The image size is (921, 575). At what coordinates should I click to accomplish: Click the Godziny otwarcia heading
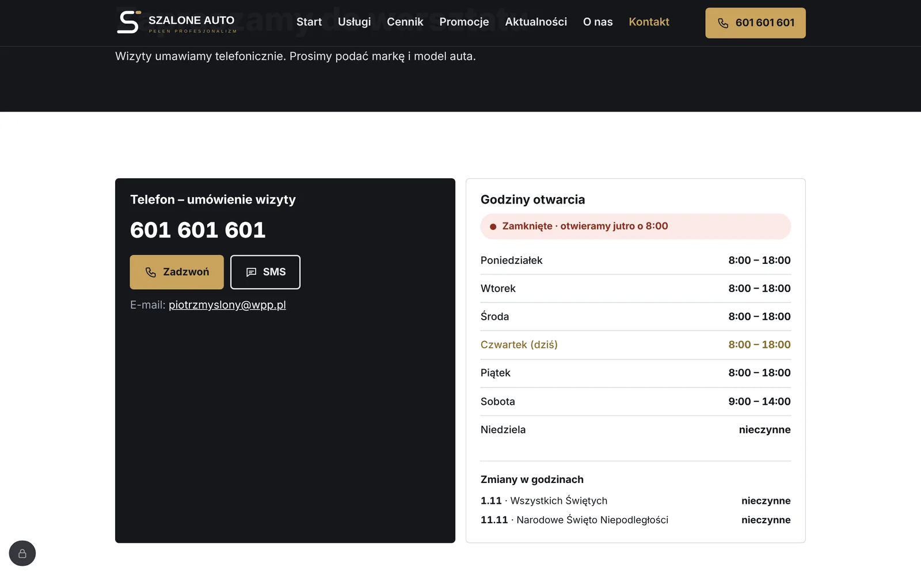point(533,200)
